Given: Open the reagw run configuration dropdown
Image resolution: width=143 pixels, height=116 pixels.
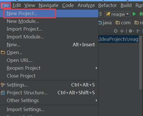Looking at the screenshot, I should (117, 14).
